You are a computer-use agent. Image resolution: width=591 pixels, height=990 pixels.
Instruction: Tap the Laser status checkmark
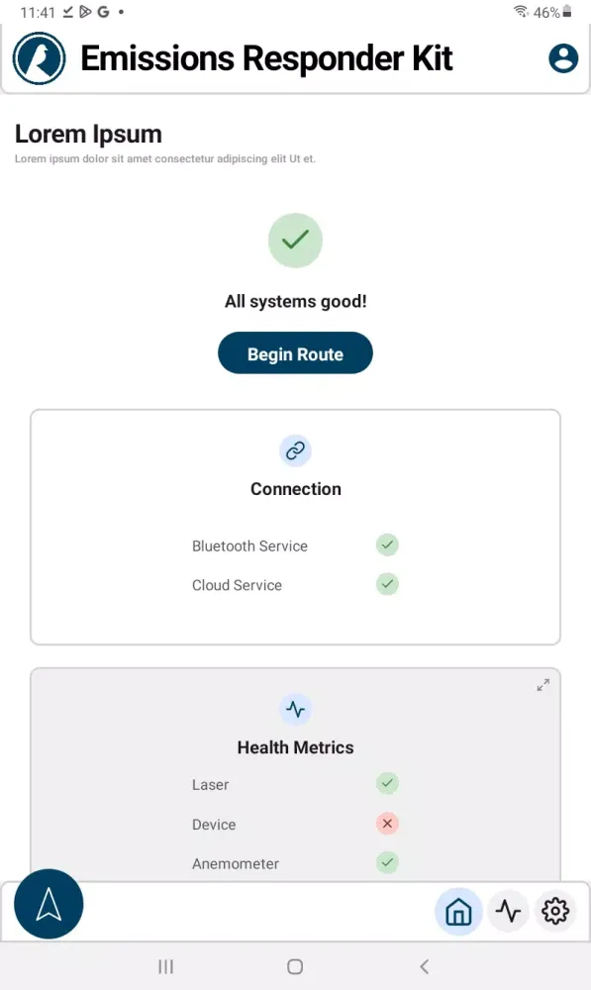tap(387, 783)
